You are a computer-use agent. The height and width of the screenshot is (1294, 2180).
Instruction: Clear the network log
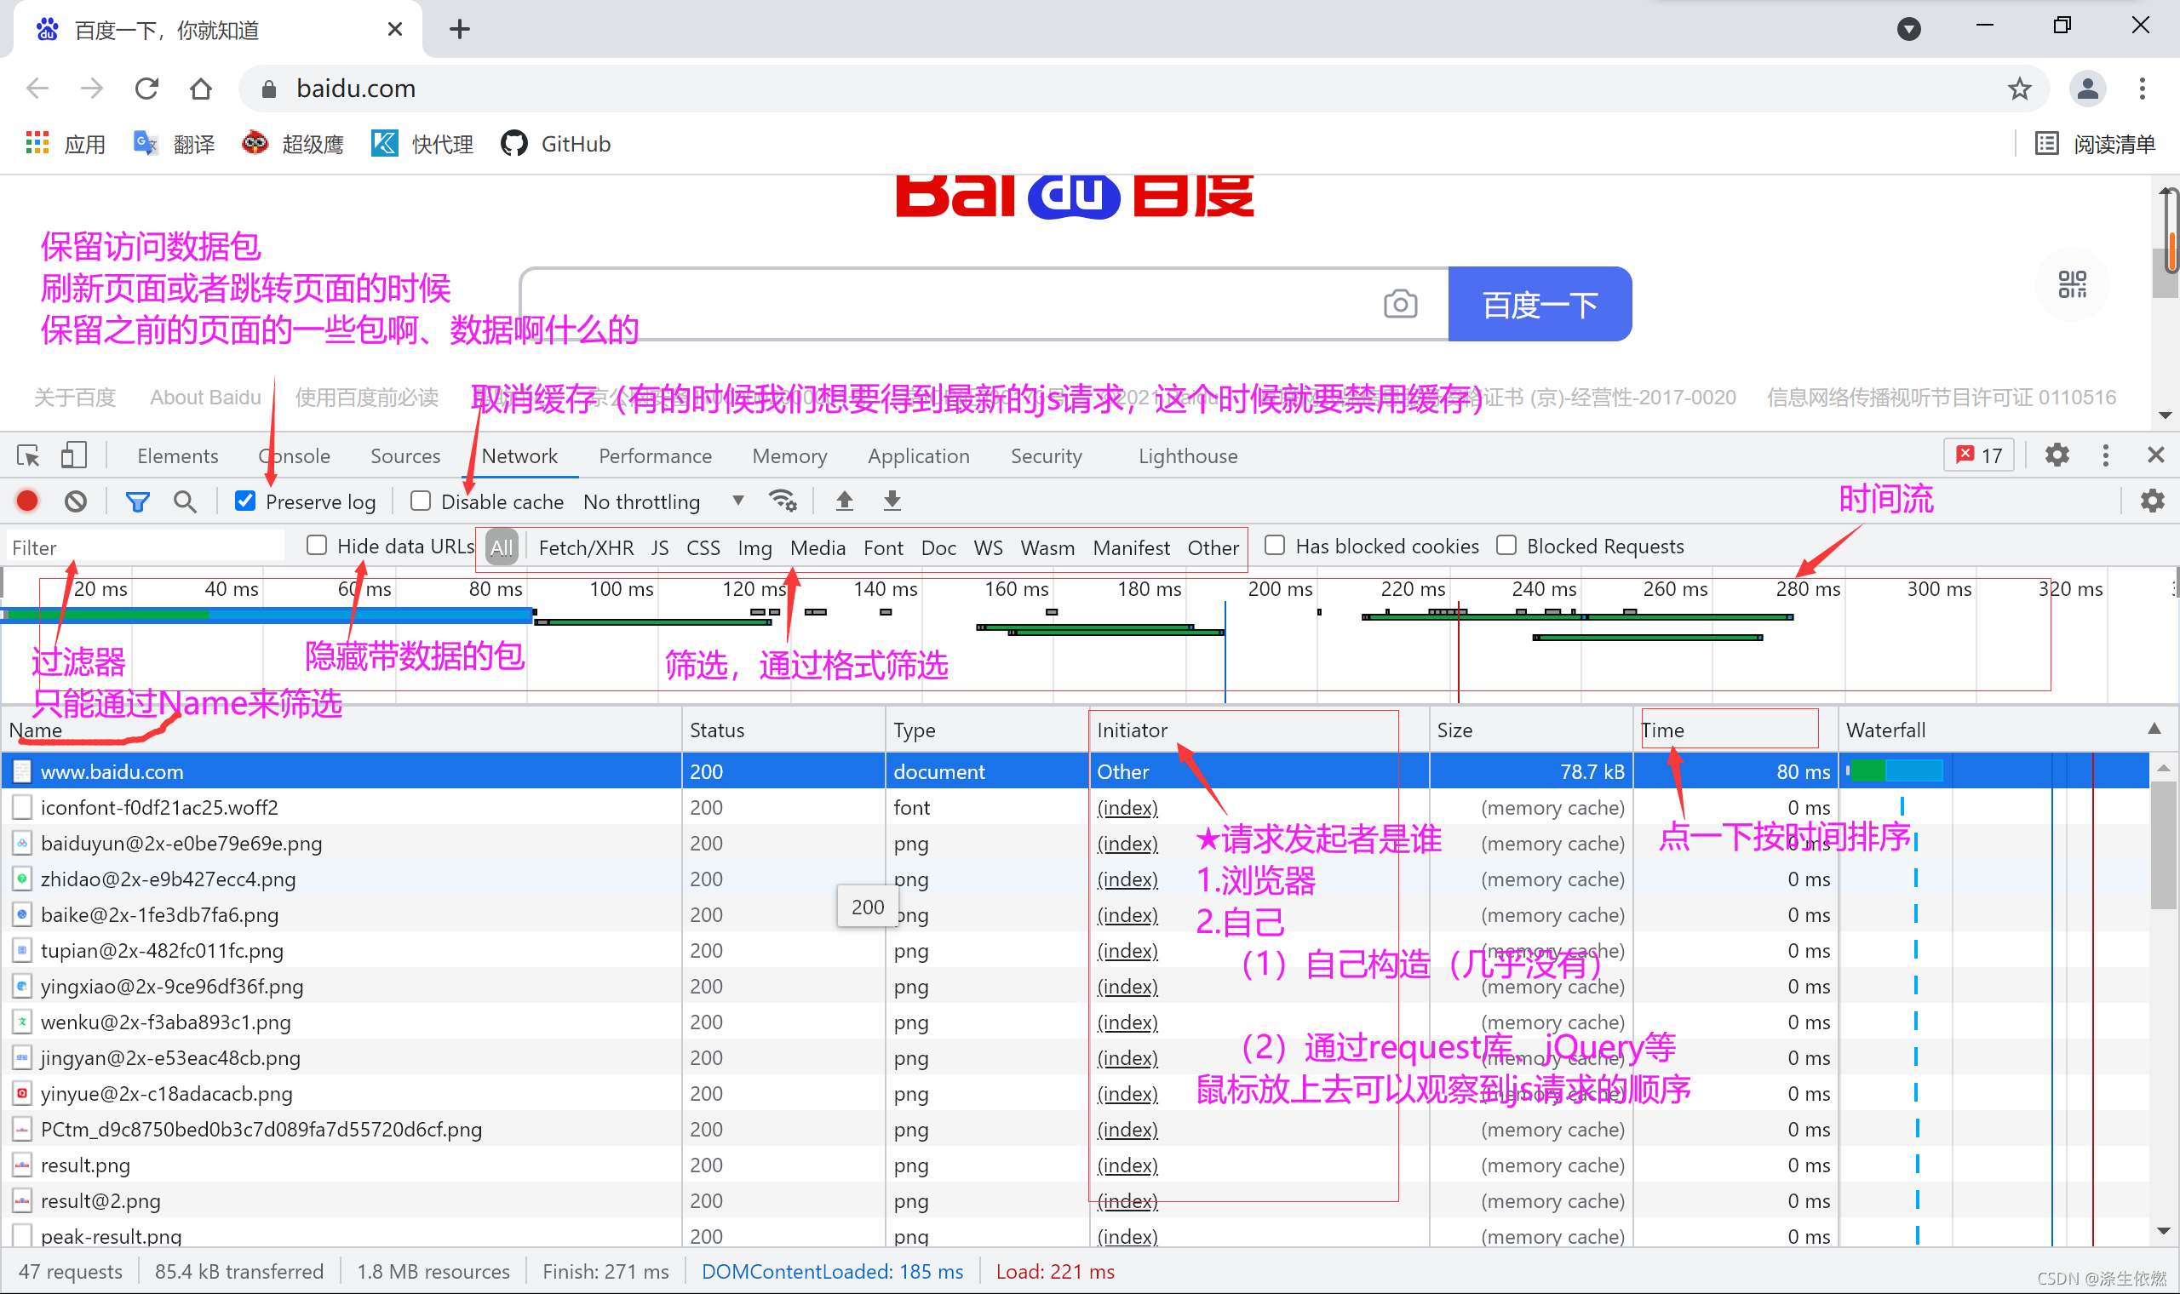pos(76,501)
